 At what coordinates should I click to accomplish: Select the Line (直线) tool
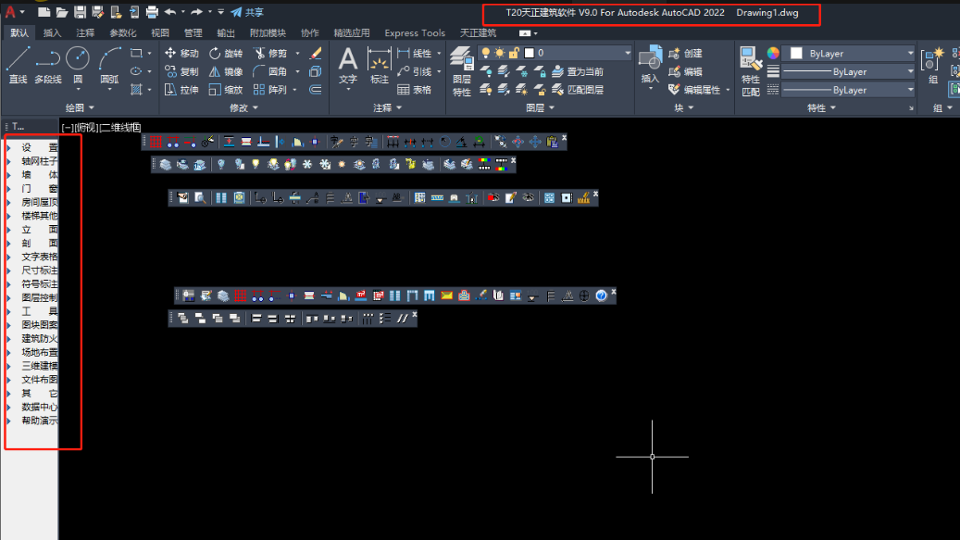point(18,66)
